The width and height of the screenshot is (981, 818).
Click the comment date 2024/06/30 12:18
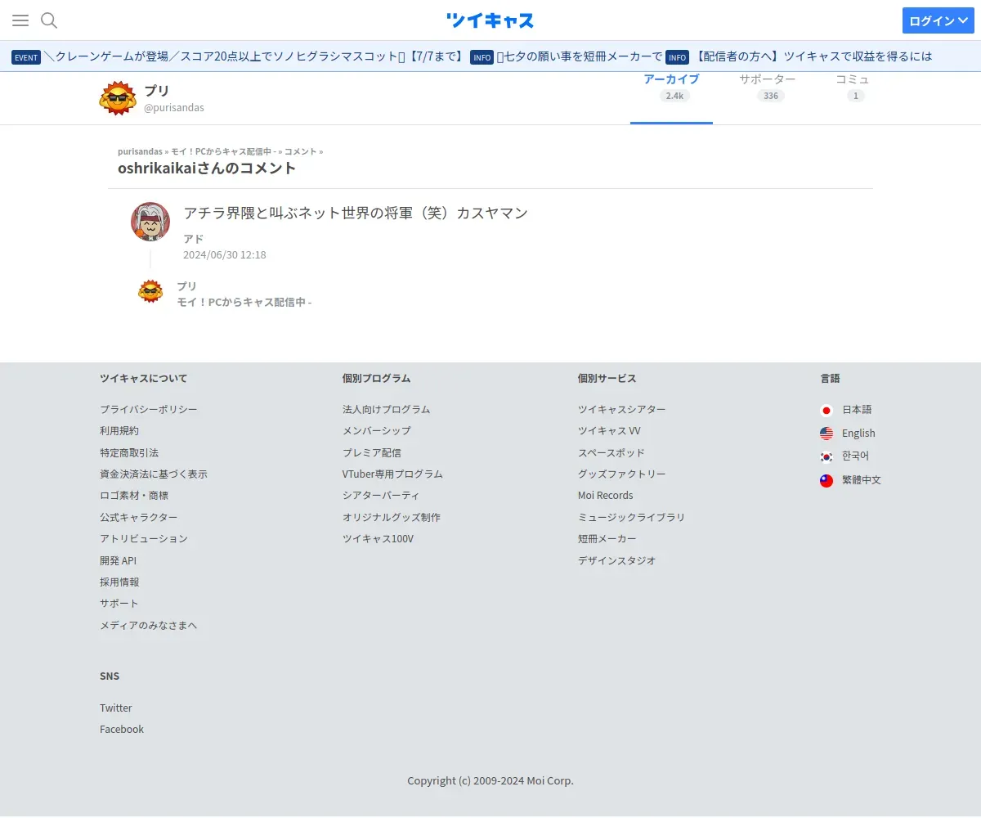point(225,255)
